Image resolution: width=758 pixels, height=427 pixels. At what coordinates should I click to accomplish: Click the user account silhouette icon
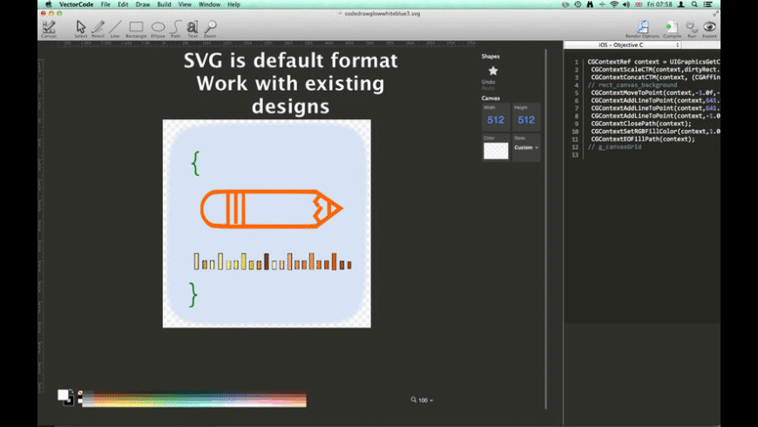coord(681,4)
